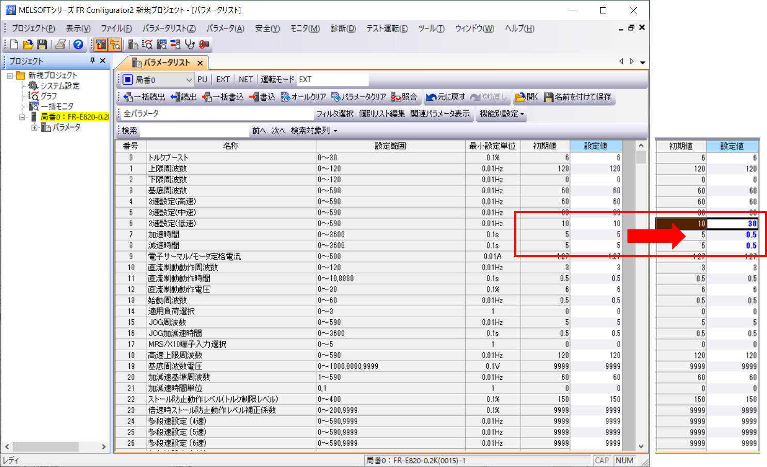Select NET operation mode
Screen dimensions: 767x467
(246, 80)
